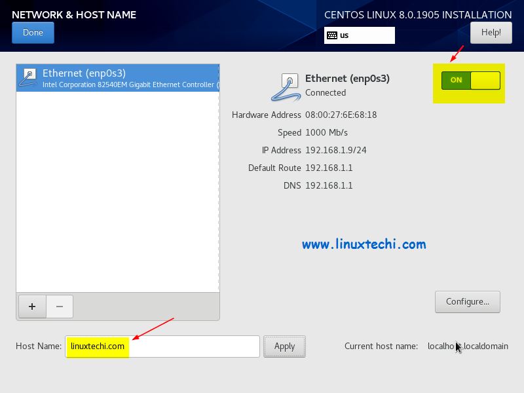This screenshot has height=393, width=524.
Task: Click the localhost.localdomain current host name
Action: point(468,346)
